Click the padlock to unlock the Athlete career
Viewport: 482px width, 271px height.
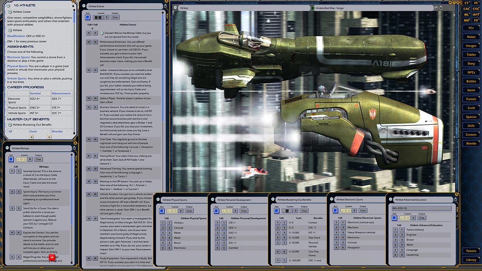[x=73, y=6]
